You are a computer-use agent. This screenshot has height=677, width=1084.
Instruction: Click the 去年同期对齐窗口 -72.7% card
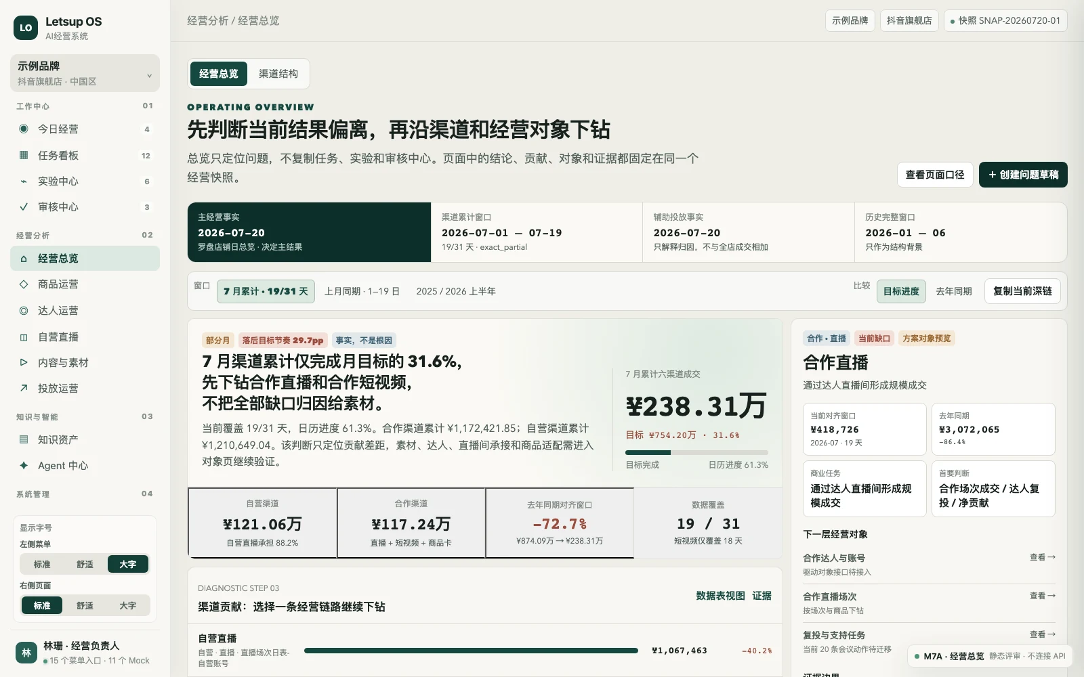pos(560,523)
